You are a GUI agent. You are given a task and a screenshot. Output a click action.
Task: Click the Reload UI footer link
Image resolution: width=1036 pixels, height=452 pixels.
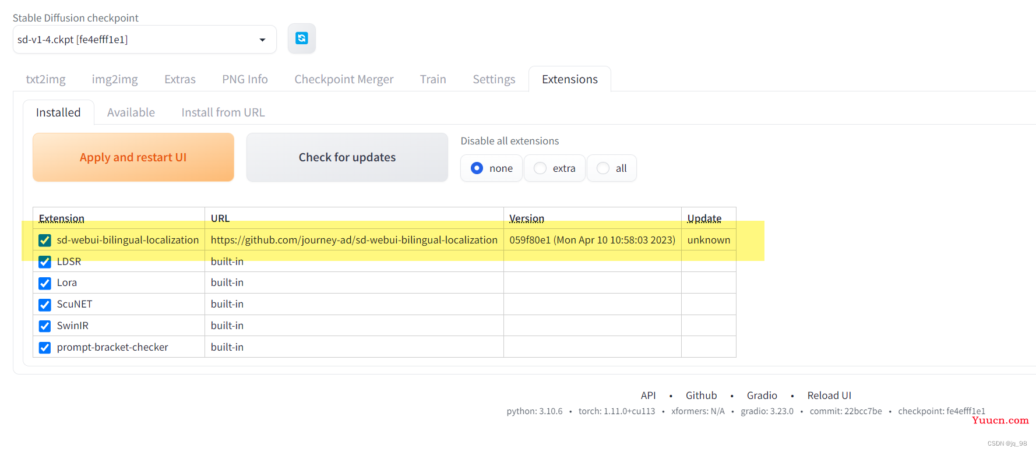(829, 395)
